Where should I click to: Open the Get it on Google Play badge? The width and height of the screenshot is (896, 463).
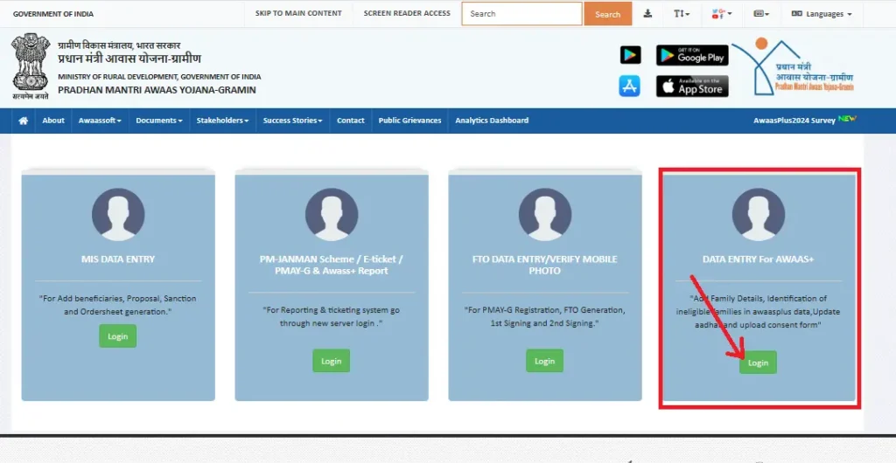tap(692, 55)
